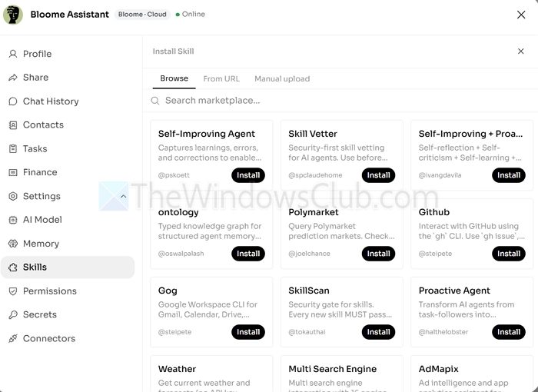Click the Share arrow icon

(13, 78)
